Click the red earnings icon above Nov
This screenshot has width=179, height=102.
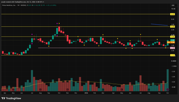pyautogui.click(x=68, y=90)
